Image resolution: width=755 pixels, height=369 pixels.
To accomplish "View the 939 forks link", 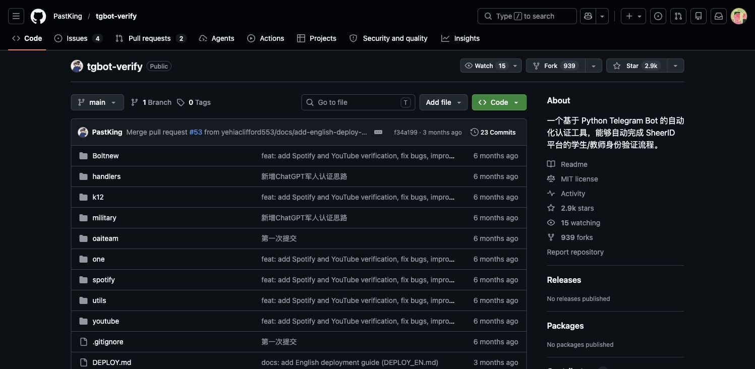I will 570,237.
